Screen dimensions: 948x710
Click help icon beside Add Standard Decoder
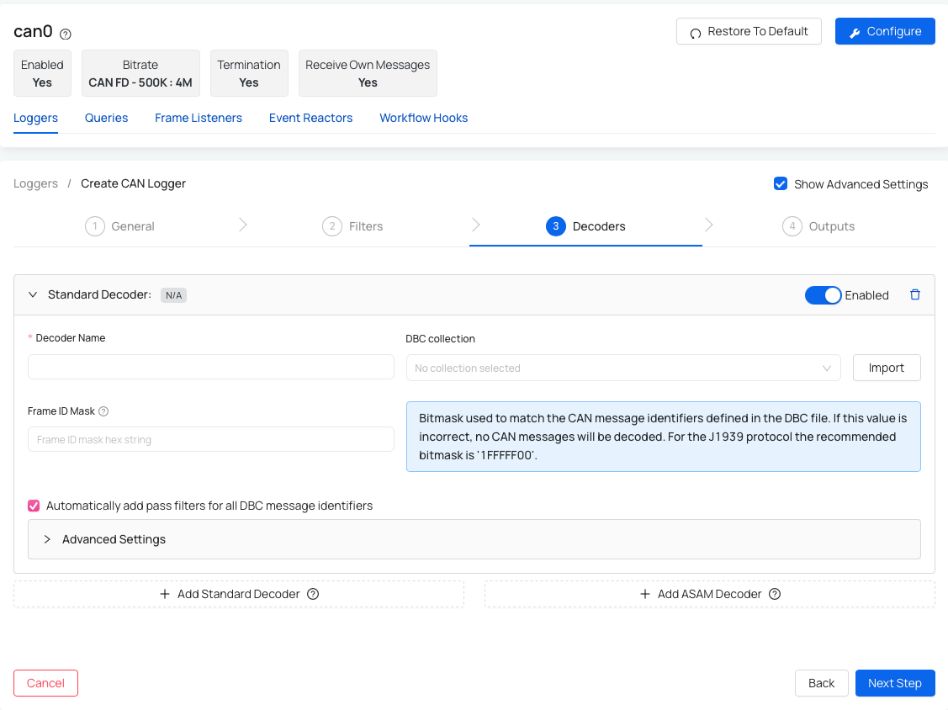313,594
